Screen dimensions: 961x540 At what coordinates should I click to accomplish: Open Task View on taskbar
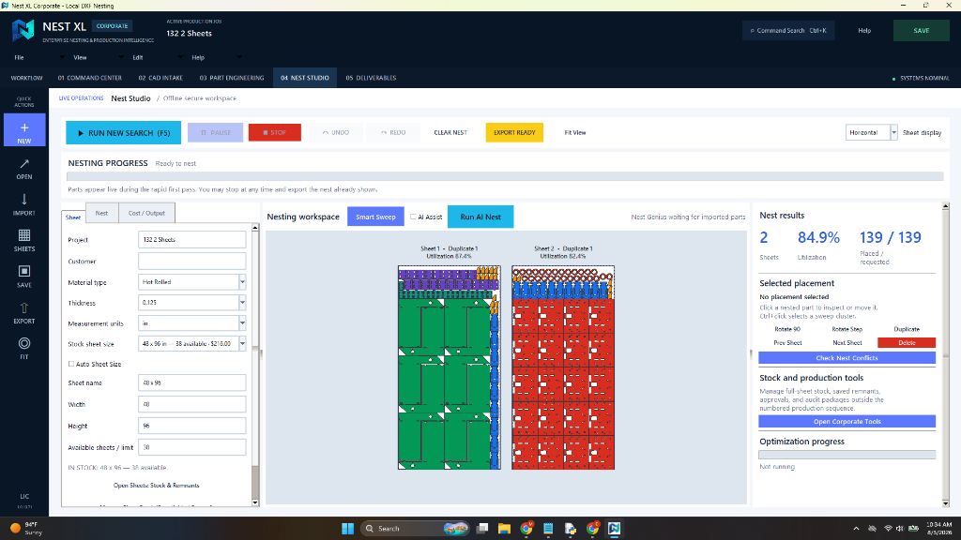point(482,529)
